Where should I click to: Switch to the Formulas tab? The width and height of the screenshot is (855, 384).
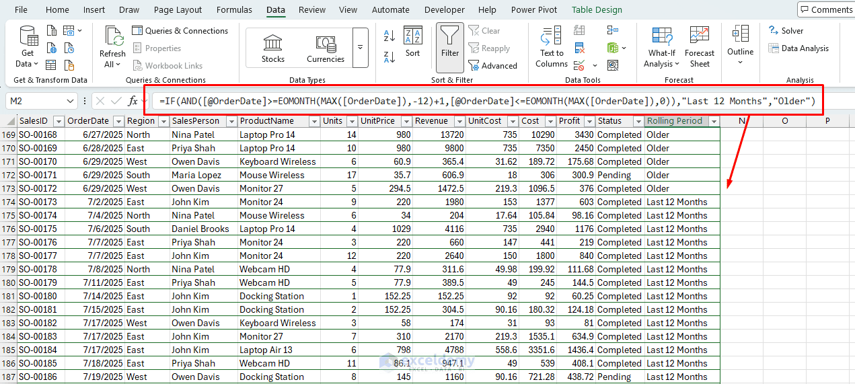(x=234, y=9)
